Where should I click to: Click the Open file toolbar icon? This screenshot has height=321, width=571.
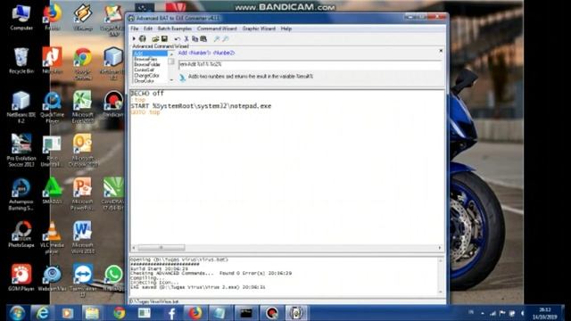click(x=155, y=38)
